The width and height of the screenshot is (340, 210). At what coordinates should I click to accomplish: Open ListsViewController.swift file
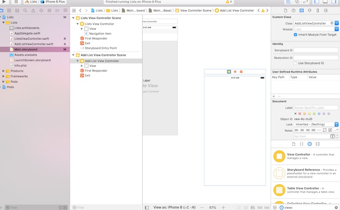32,39
